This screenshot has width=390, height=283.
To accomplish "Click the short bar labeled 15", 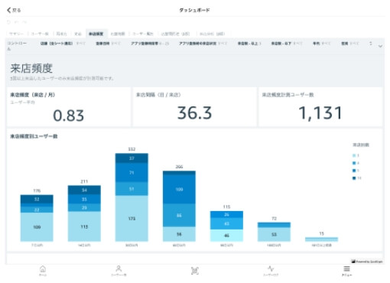I will pos(321,239).
